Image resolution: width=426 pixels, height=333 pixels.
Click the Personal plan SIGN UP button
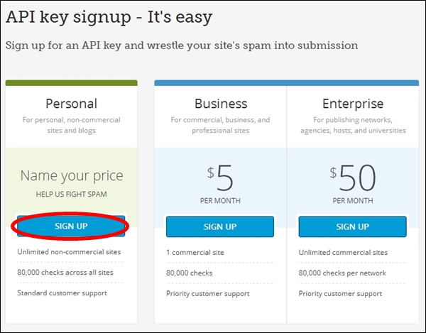point(71,226)
